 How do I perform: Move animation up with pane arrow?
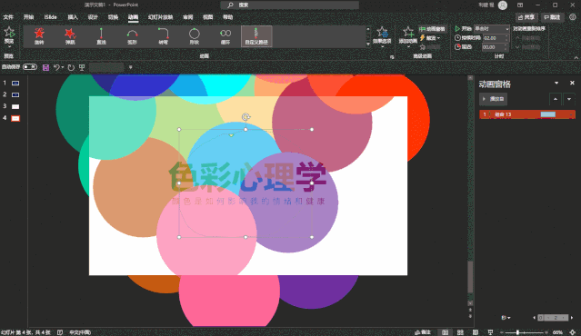click(x=555, y=99)
